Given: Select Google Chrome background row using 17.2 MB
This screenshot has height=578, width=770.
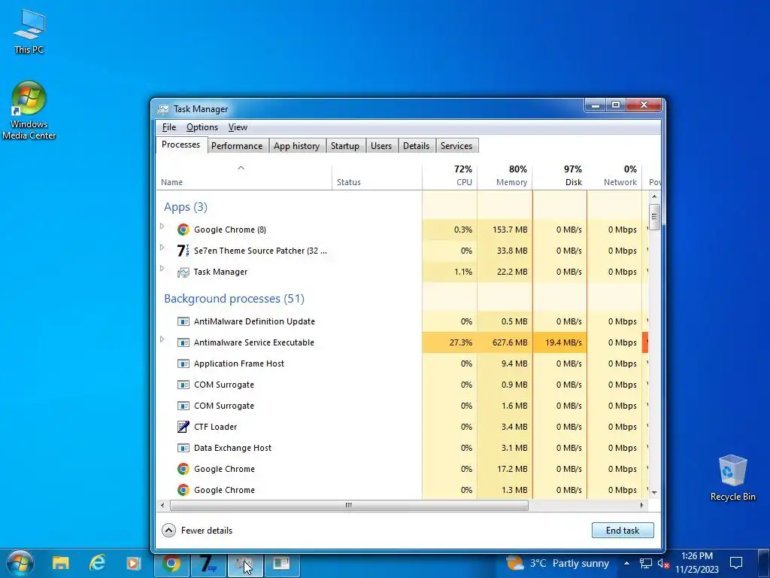Looking at the screenshot, I should [402, 469].
